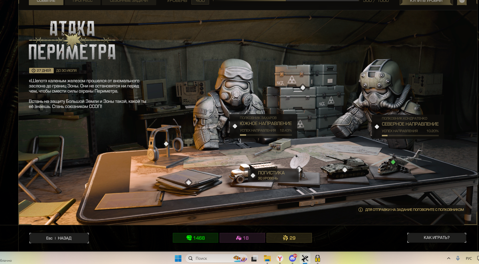Click the purple currency icon next to 18

click(239, 238)
